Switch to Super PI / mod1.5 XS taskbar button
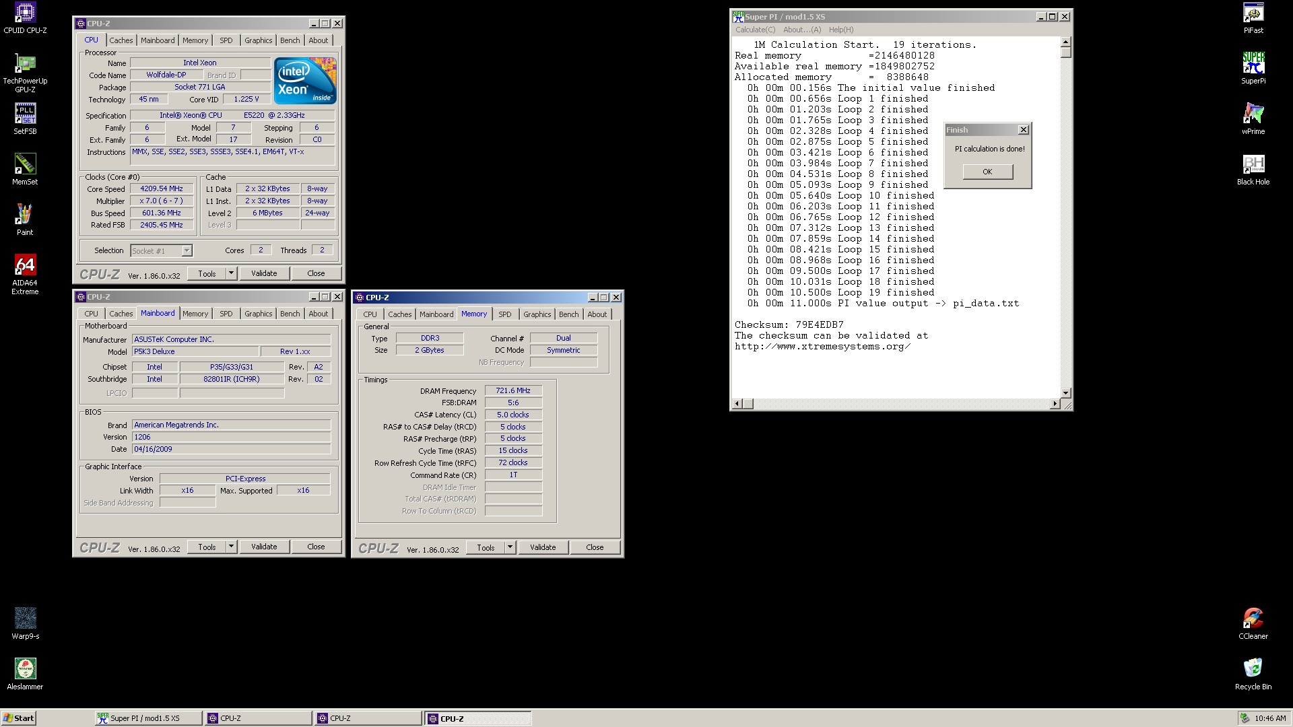The height and width of the screenshot is (727, 1293). [x=148, y=718]
